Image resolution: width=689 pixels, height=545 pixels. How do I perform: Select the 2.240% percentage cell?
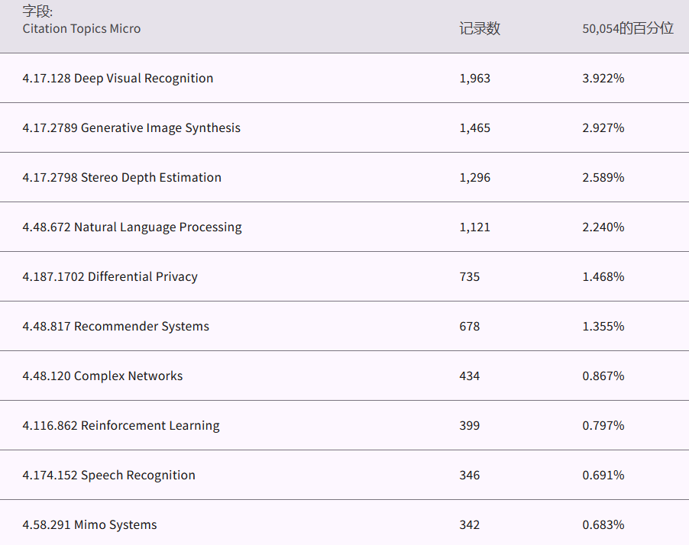tap(603, 227)
